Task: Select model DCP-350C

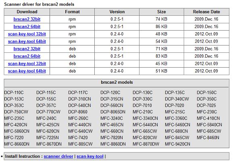Action: pos(207,99)
